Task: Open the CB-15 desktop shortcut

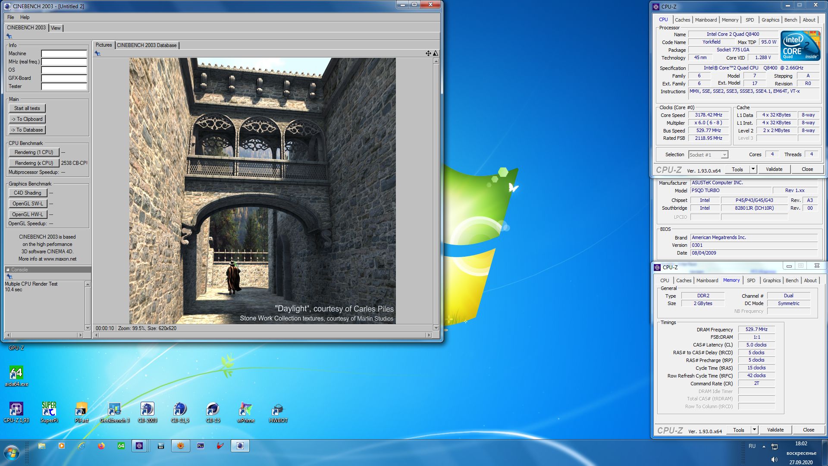Action: point(213,412)
